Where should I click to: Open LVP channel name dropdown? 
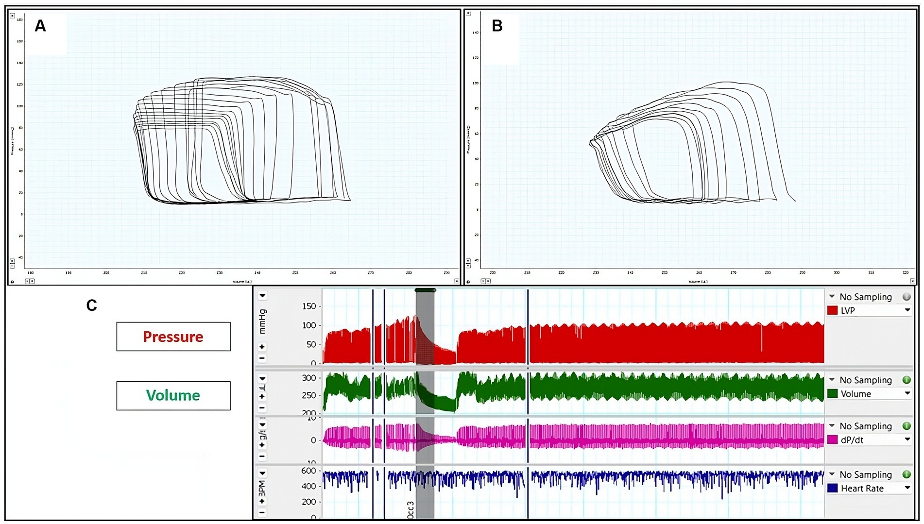pyautogui.click(x=907, y=310)
